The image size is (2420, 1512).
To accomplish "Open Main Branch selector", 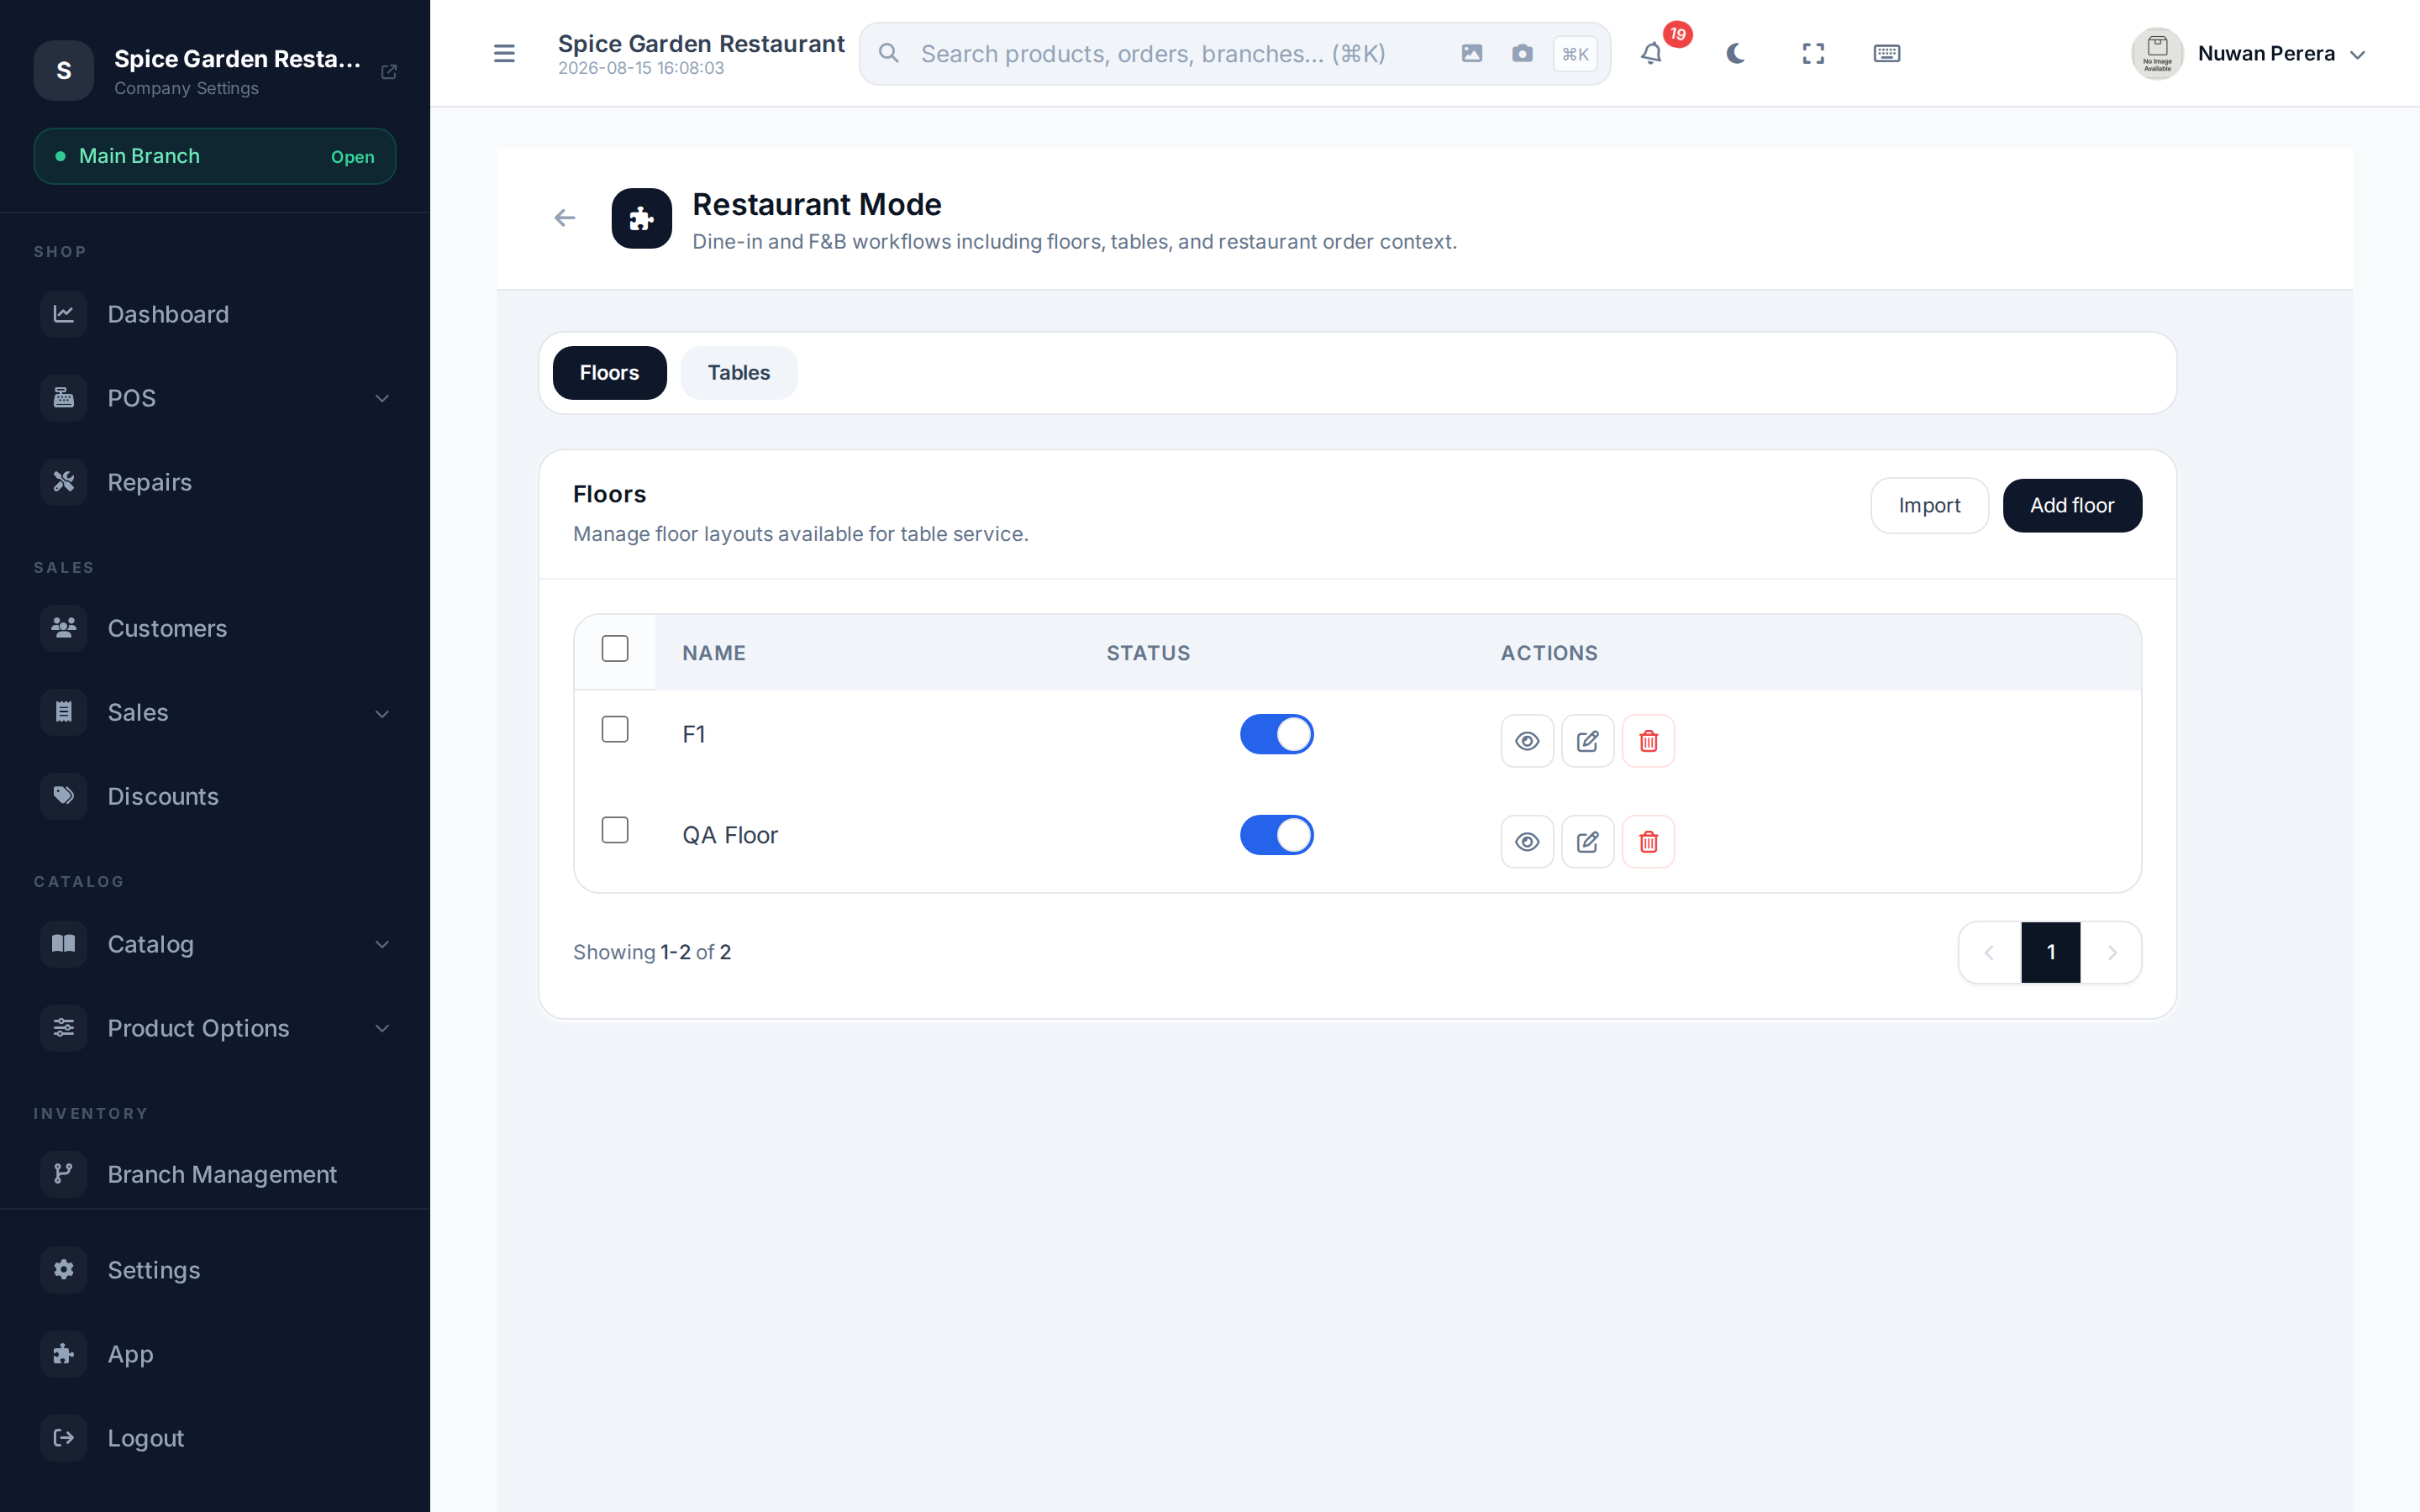I will click(x=215, y=156).
